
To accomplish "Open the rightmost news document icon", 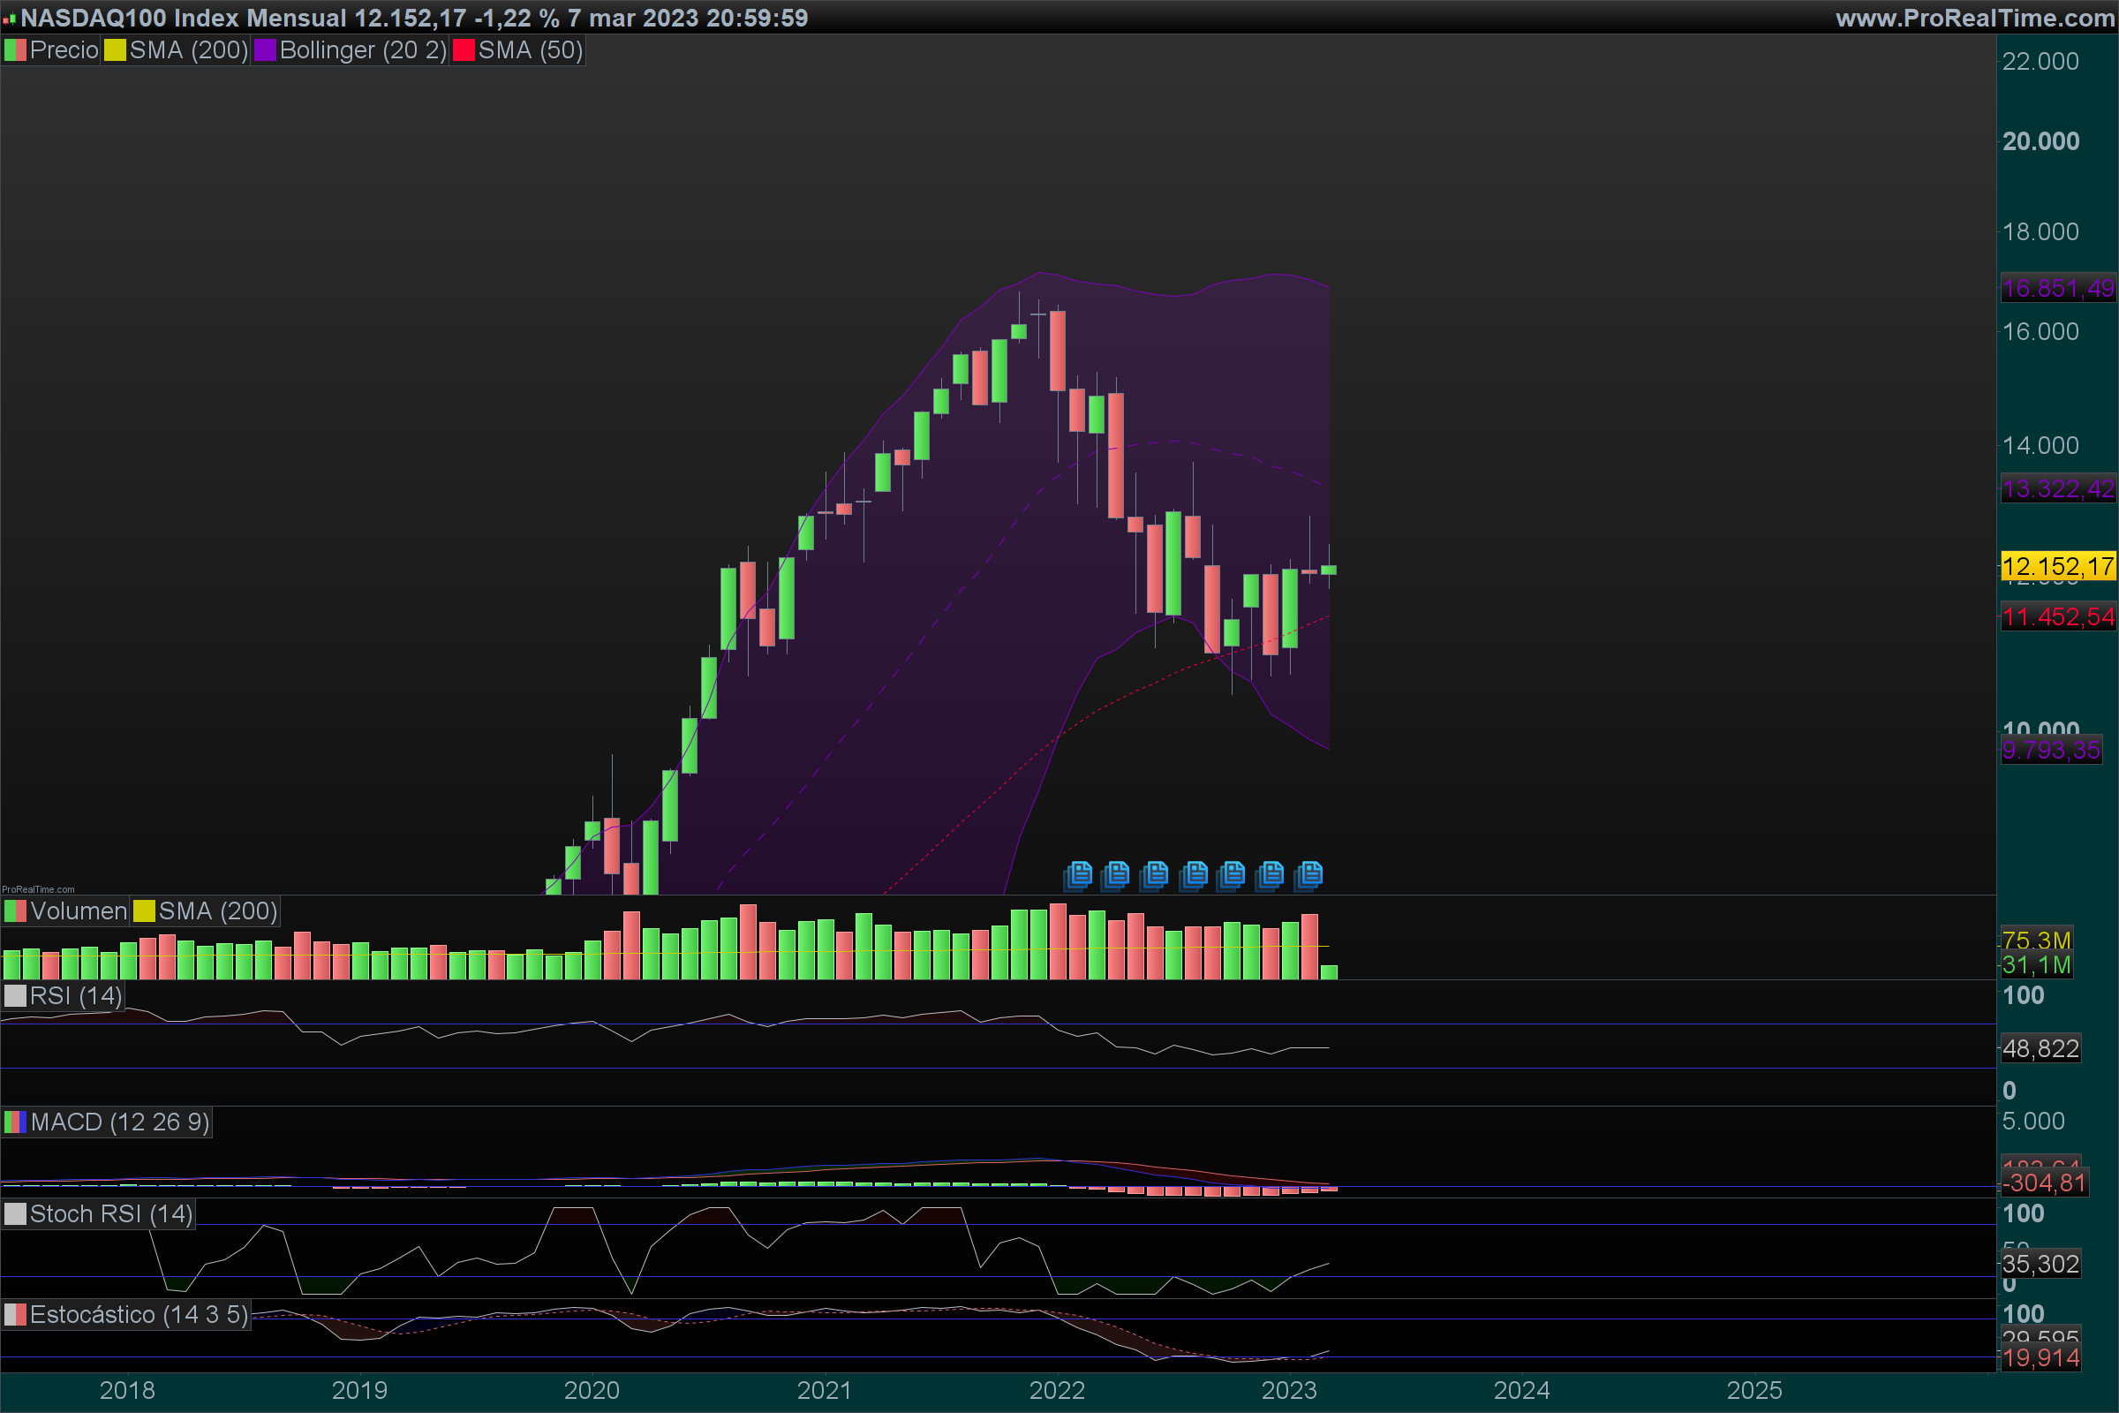I will (x=1310, y=874).
